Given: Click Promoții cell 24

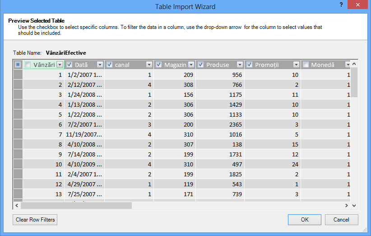Looking at the screenshot, I should pos(273,164).
